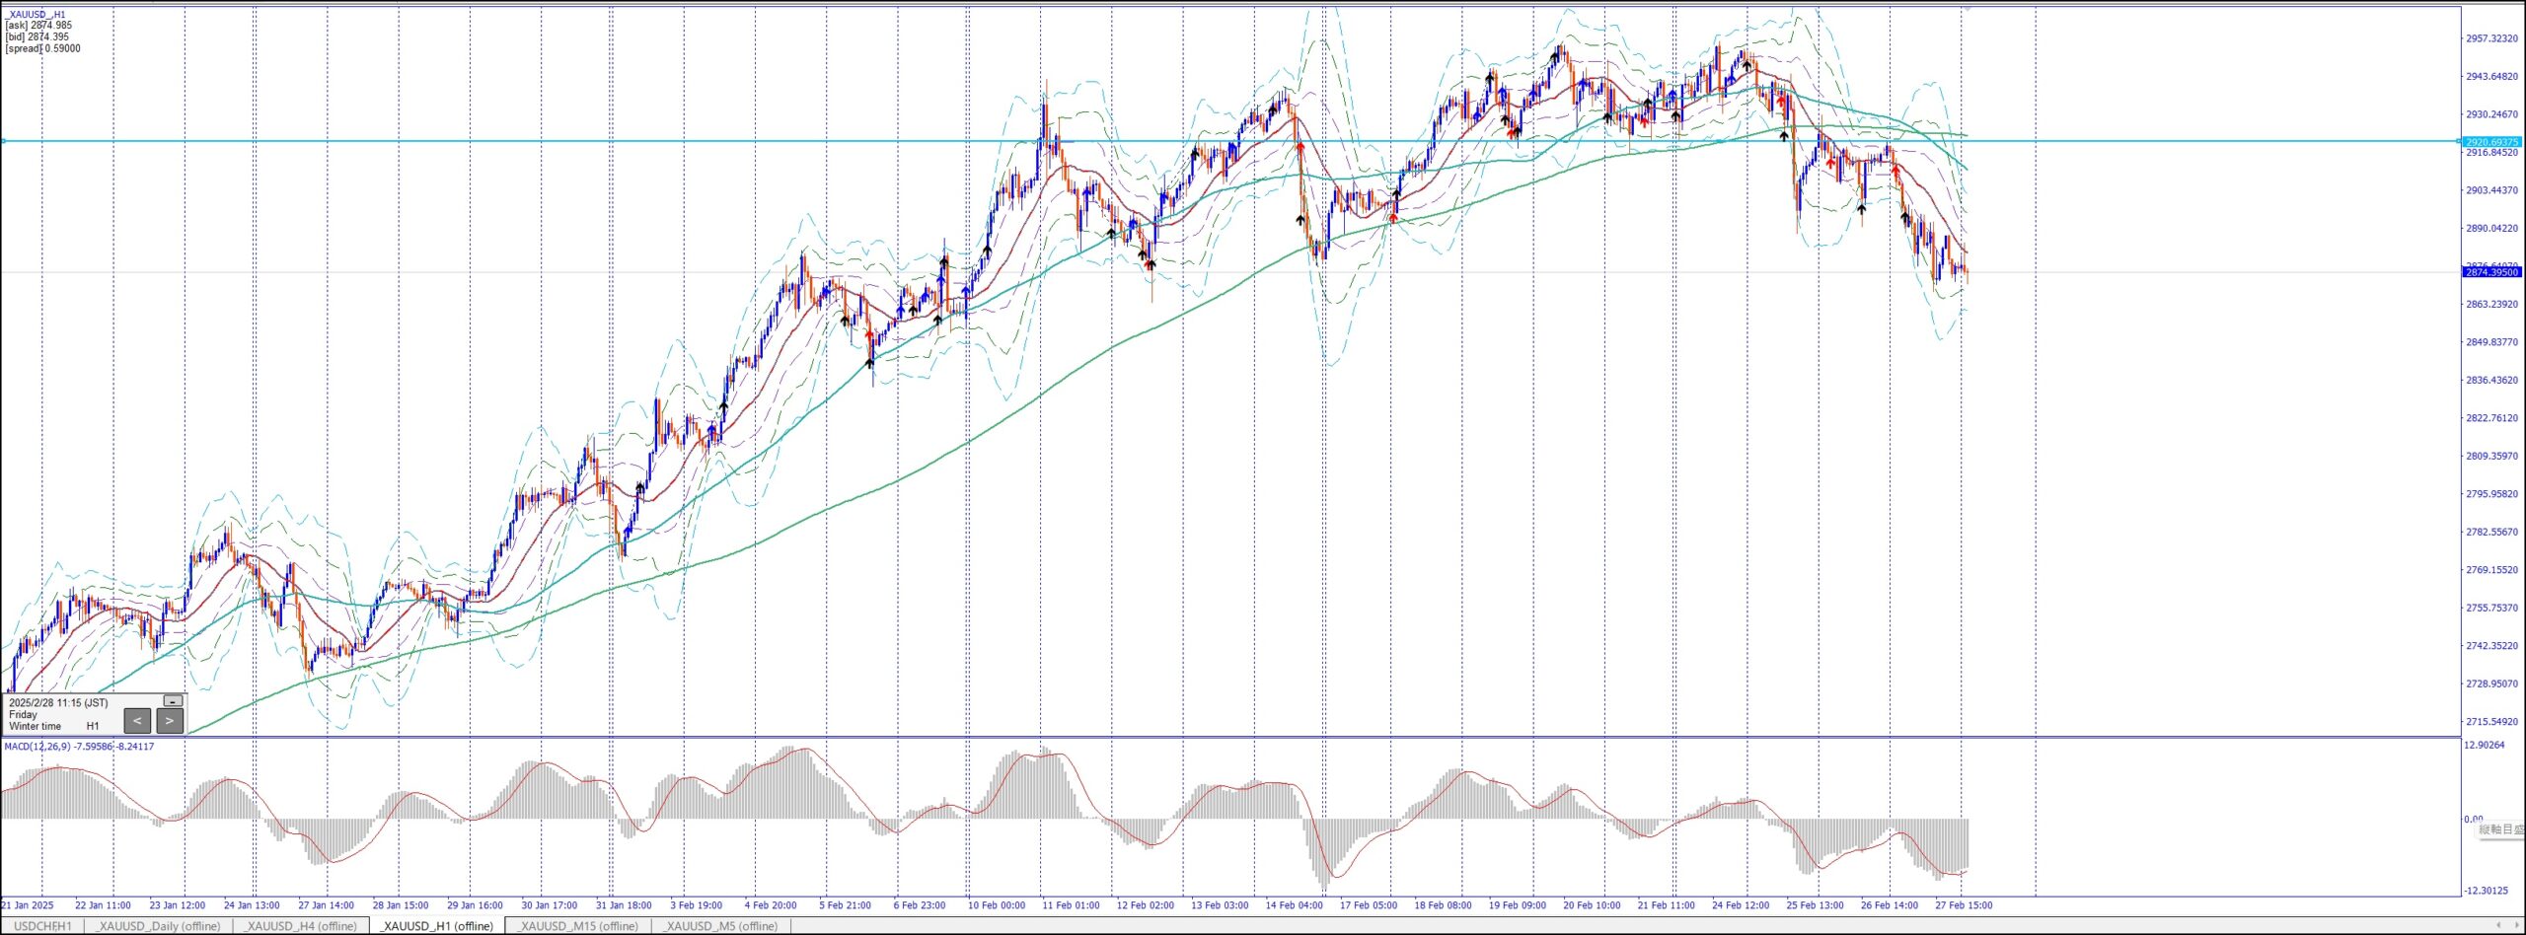Click the cyan 2920.69375 price label

pyautogui.click(x=2491, y=142)
